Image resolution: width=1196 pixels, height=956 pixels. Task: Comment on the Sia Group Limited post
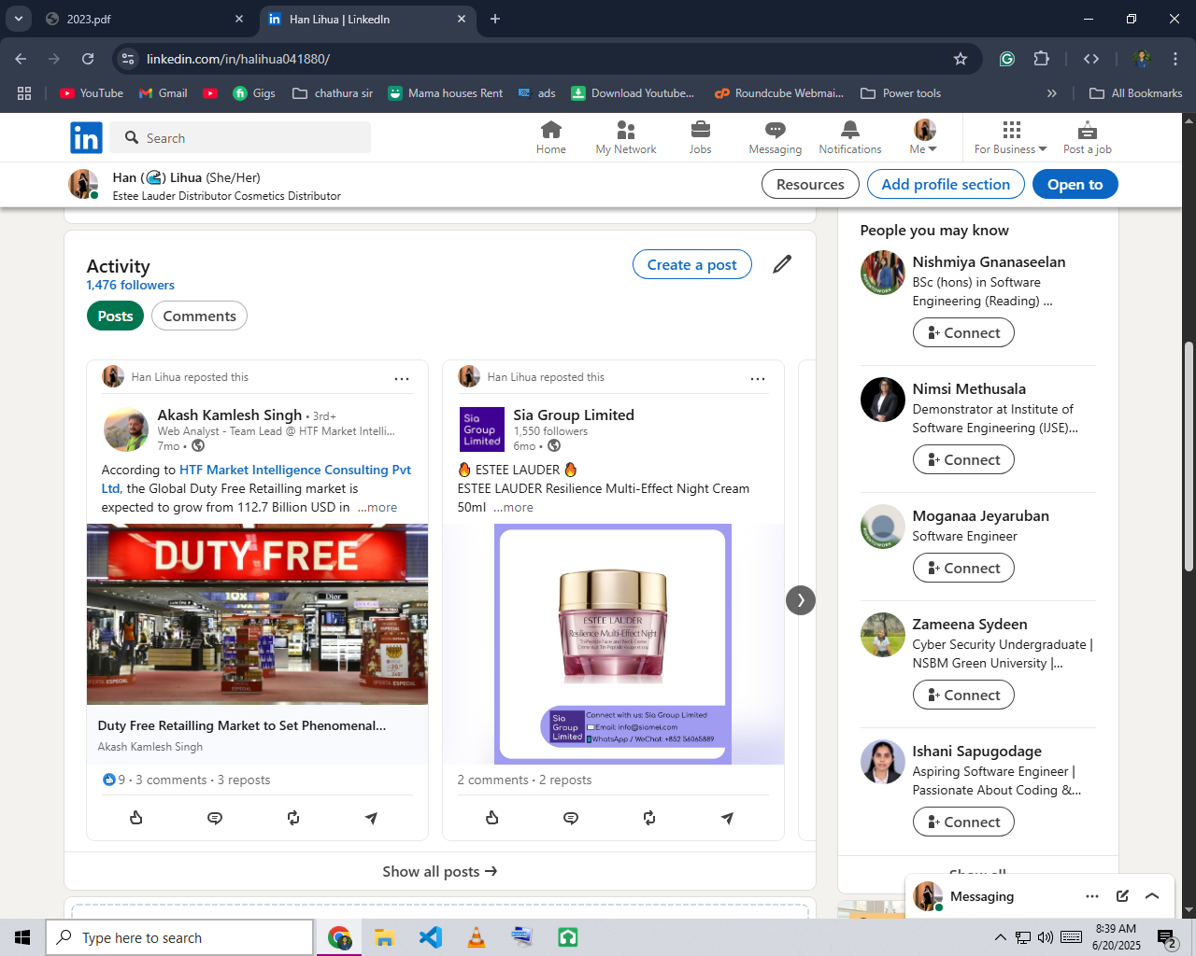(x=571, y=818)
